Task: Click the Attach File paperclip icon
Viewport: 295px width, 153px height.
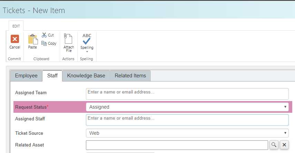Action: 68,39
